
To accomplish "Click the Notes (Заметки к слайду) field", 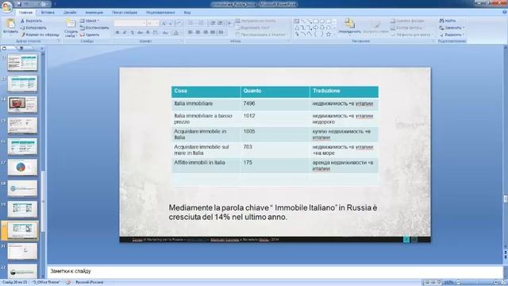I will point(275,272).
